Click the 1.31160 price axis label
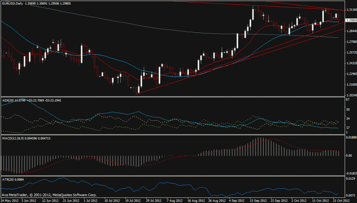The image size is (357, 203). [x=350, y=10]
